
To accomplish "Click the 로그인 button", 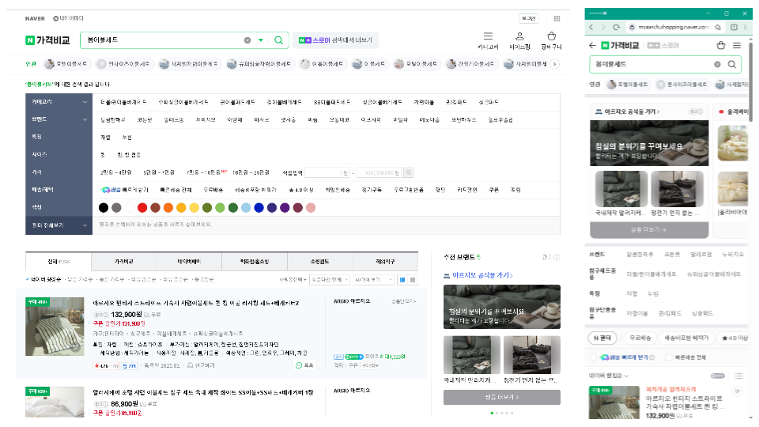I will tap(529, 18).
